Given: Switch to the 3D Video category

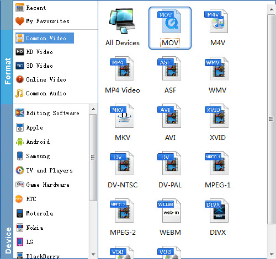Looking at the screenshot, I should (34, 66).
